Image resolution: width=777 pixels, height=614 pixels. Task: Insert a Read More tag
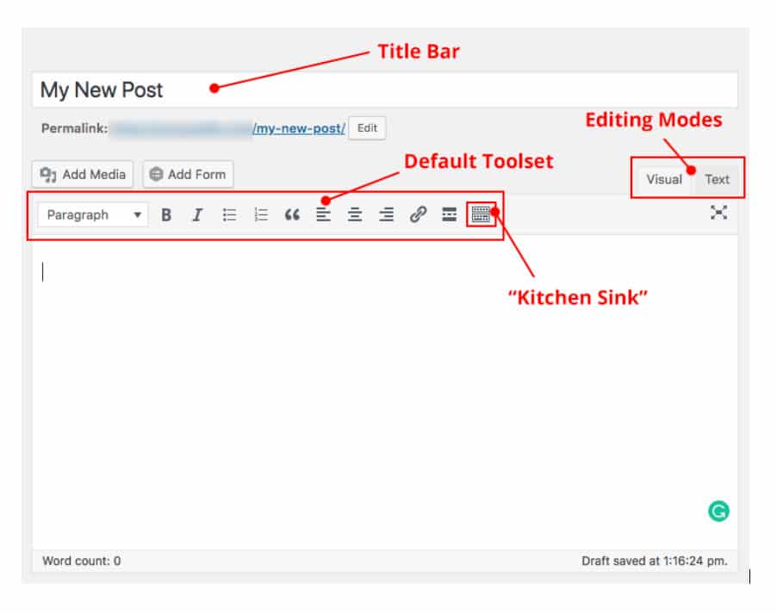click(x=449, y=215)
